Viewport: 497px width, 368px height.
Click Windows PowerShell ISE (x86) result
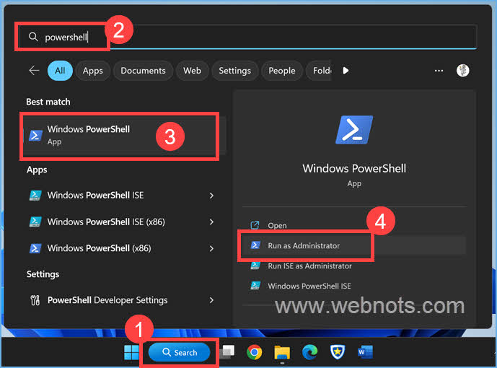point(122,222)
